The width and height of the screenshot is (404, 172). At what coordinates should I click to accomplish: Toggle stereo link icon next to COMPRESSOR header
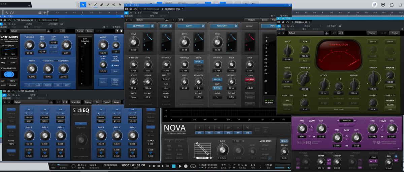point(152,26)
